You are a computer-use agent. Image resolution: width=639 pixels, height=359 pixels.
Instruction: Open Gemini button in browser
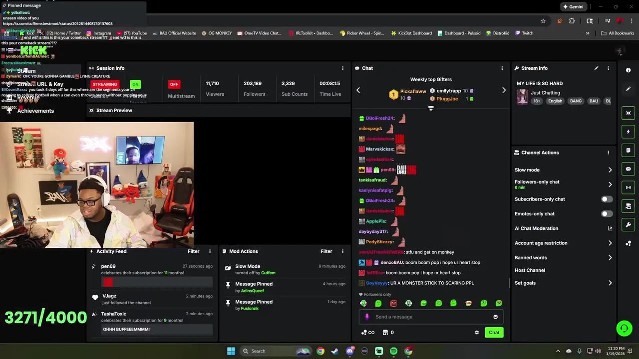point(573,7)
